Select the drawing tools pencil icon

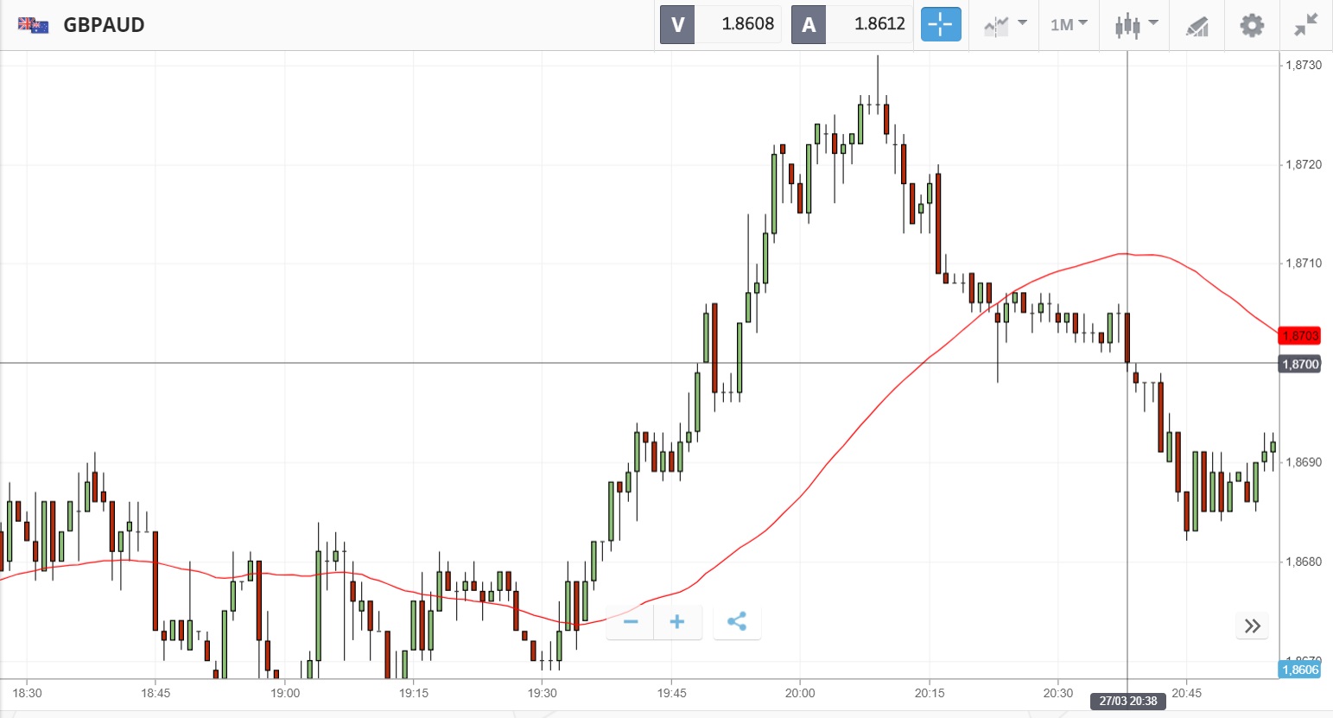[1197, 26]
